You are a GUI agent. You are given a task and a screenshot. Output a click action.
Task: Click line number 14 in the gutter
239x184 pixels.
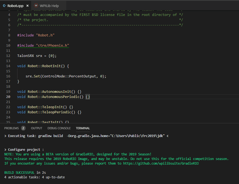tap(8, 66)
